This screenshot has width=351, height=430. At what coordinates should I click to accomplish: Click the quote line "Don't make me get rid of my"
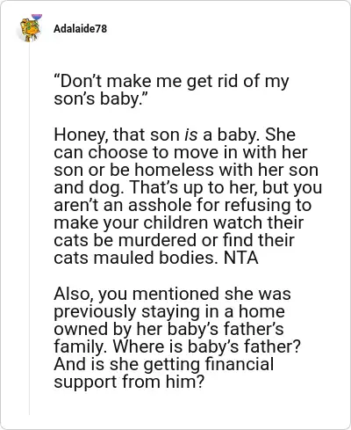coord(171,82)
